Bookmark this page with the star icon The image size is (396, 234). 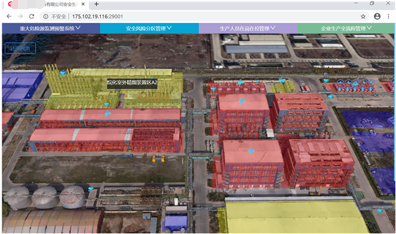click(363, 17)
